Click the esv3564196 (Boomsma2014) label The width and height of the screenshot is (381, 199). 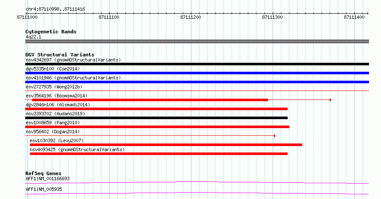coord(57,96)
